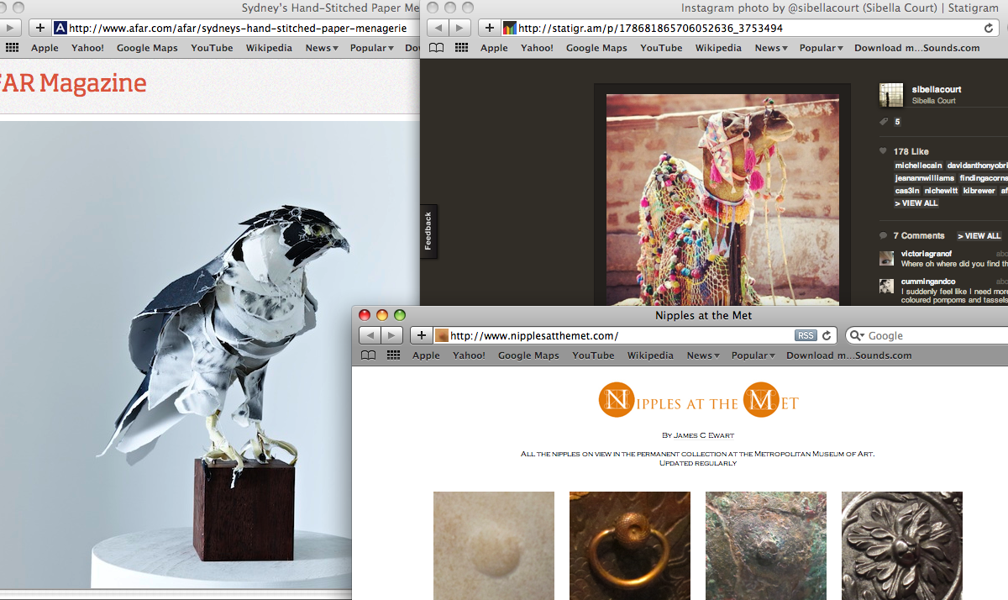Click cummingandco's comment avatar
Viewport: 1008px width, 600px height.
[x=886, y=286]
